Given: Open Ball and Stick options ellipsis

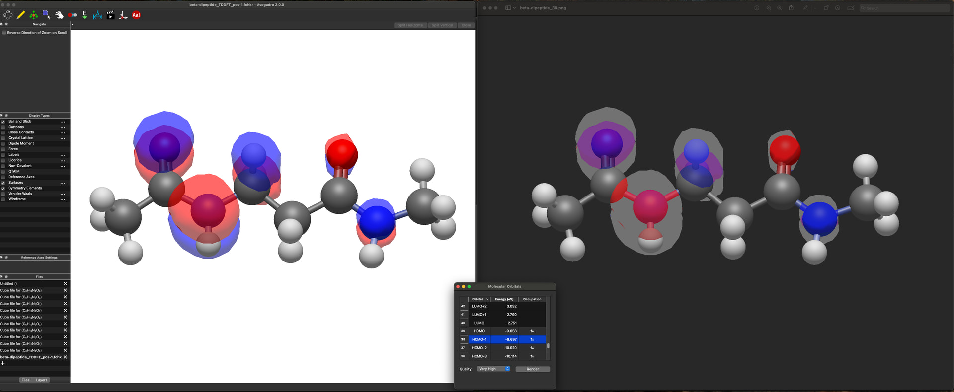Looking at the screenshot, I should [x=63, y=122].
